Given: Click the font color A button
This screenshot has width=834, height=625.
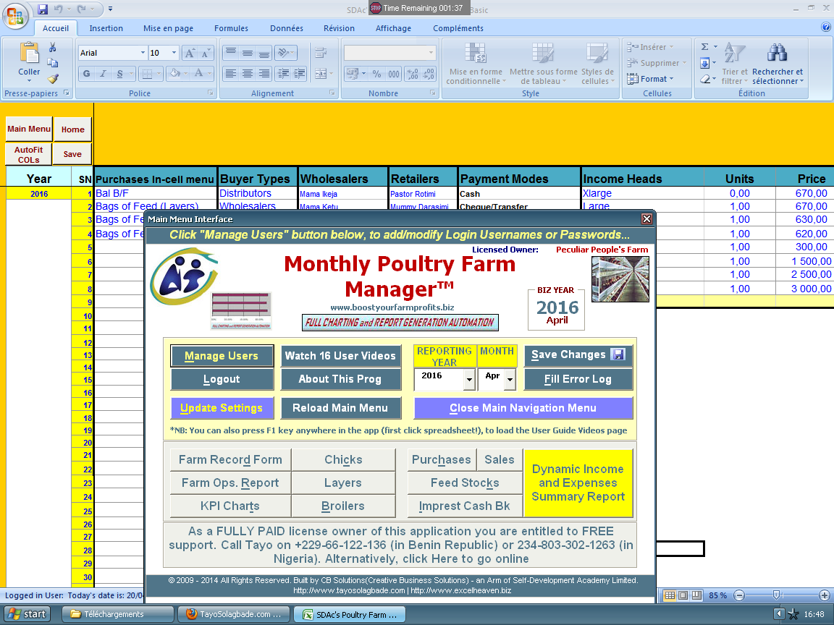Looking at the screenshot, I should pos(198,74).
